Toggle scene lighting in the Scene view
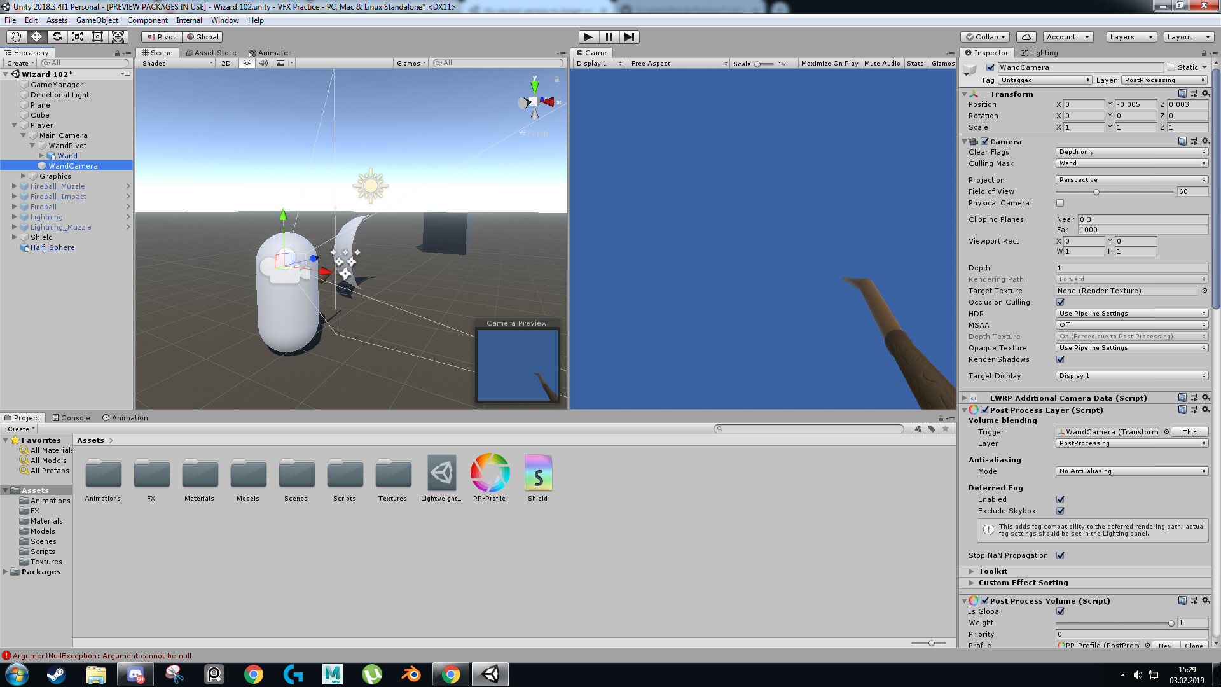1221x687 pixels. point(246,63)
